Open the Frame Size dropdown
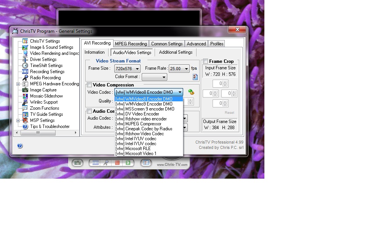This screenshot has width=384, height=240. [x=127, y=69]
